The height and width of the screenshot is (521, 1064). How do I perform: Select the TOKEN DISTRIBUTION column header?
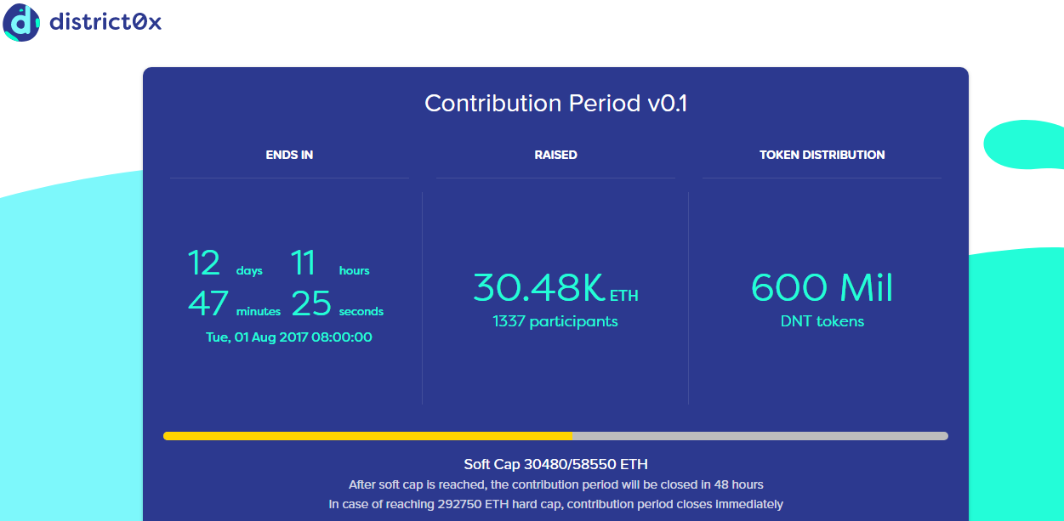pyautogui.click(x=822, y=155)
